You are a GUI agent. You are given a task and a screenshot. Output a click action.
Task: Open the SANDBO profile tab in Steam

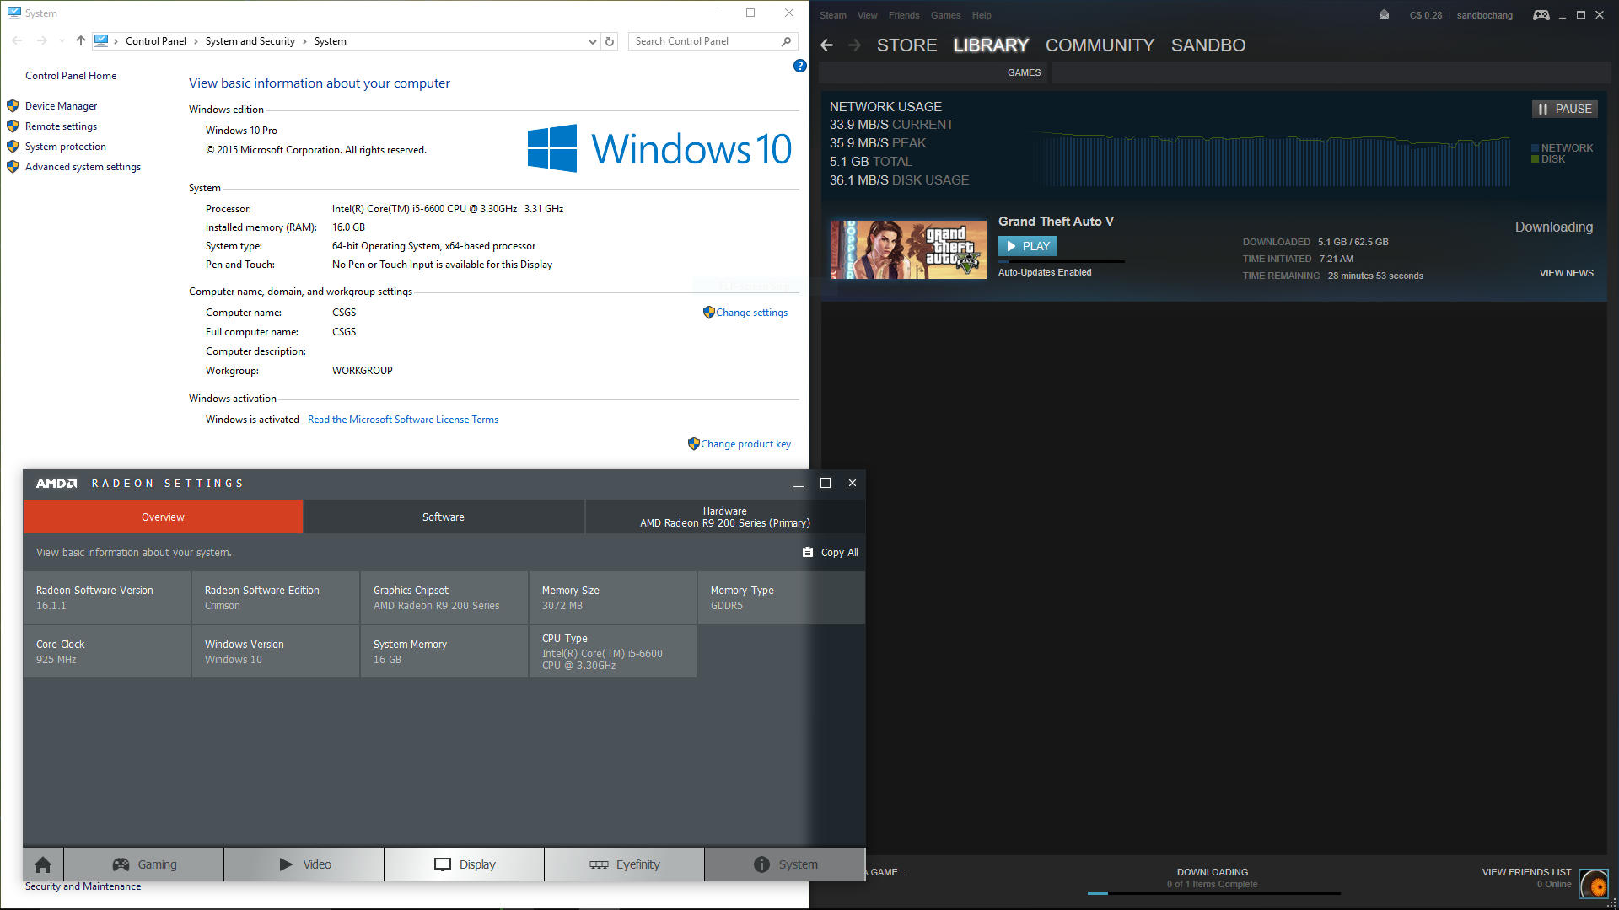coord(1208,45)
